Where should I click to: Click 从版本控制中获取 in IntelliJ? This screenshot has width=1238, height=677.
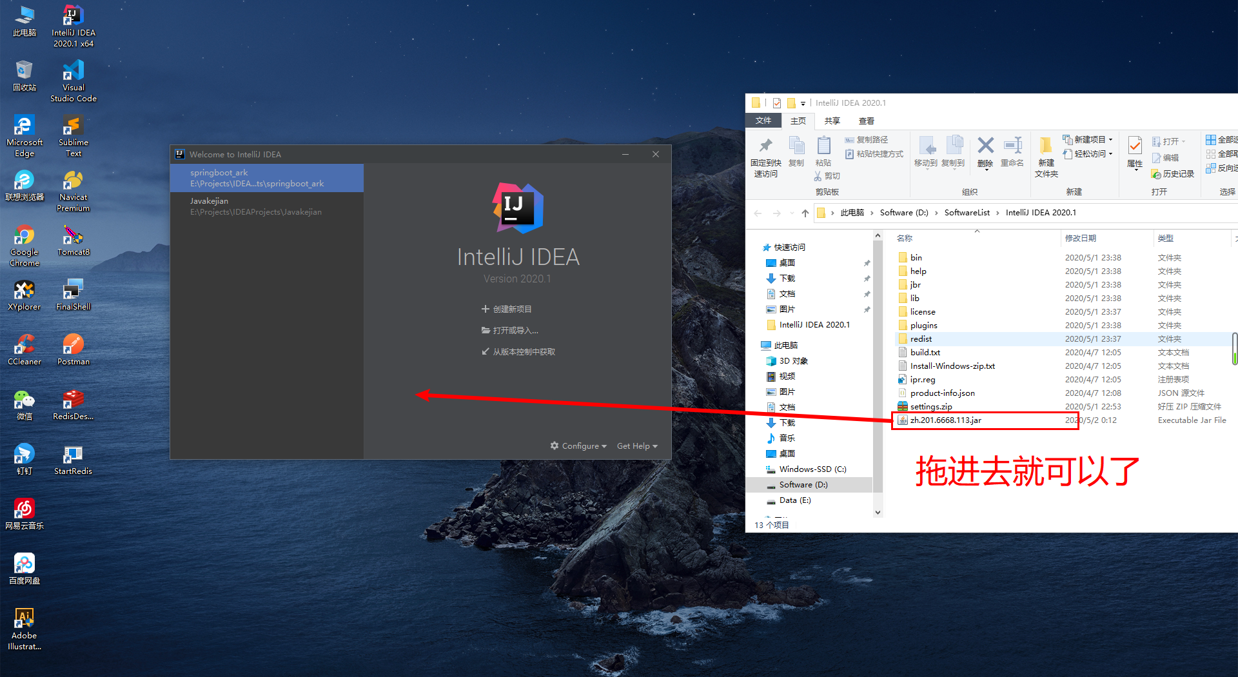coord(518,352)
